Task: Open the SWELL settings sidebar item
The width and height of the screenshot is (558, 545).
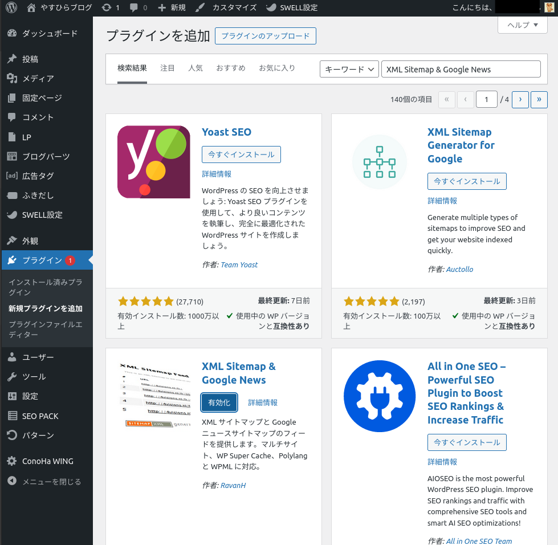Action: pos(42,215)
